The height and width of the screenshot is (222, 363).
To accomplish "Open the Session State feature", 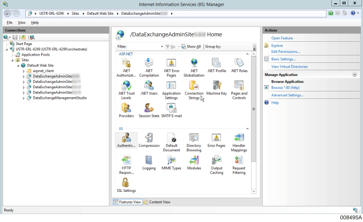I will click(149, 110).
